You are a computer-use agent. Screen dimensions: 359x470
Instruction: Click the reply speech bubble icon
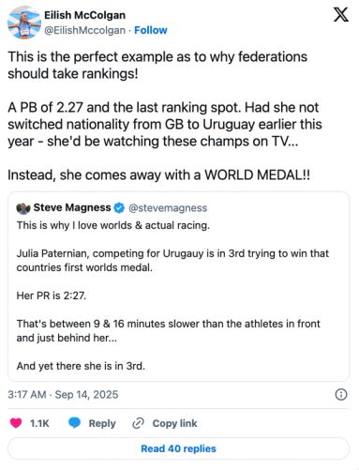coord(74,423)
